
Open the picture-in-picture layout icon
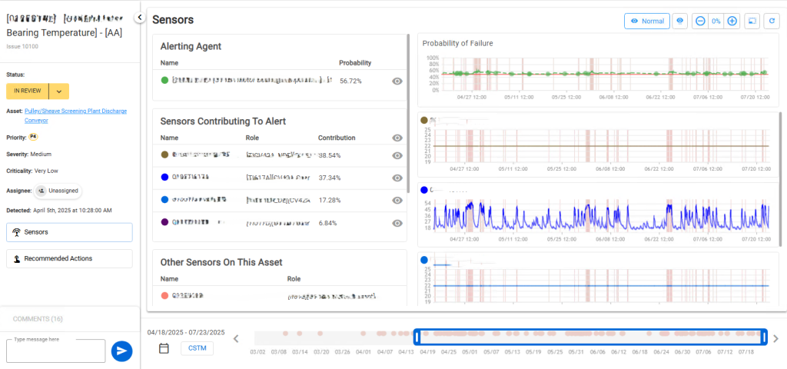[x=752, y=21]
